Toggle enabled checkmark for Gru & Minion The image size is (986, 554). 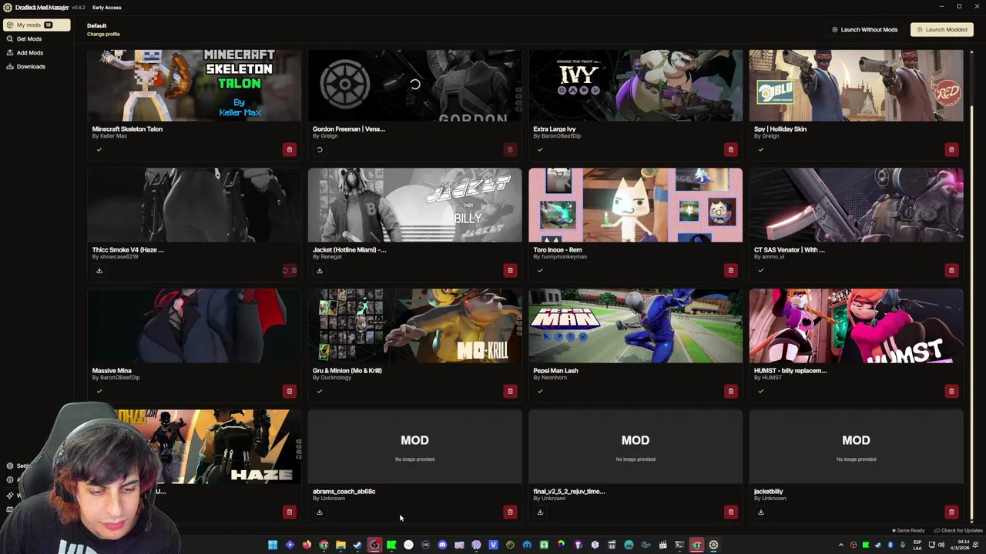320,391
